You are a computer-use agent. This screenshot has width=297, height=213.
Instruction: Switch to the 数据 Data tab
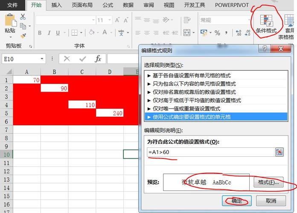click(128, 5)
